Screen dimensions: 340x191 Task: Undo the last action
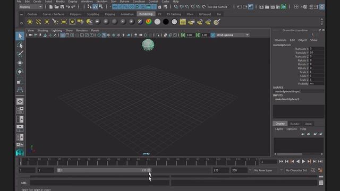(67, 7)
